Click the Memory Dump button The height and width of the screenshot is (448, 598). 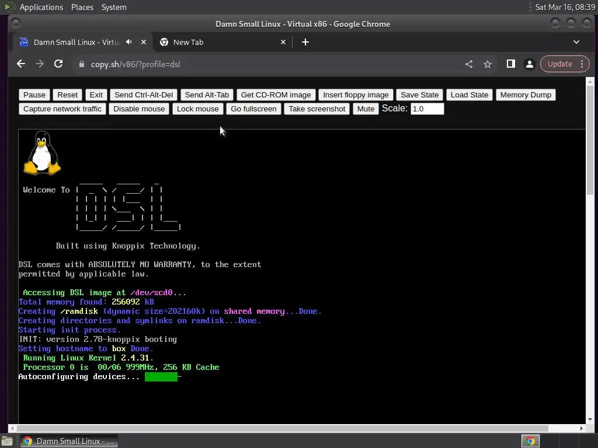click(526, 95)
